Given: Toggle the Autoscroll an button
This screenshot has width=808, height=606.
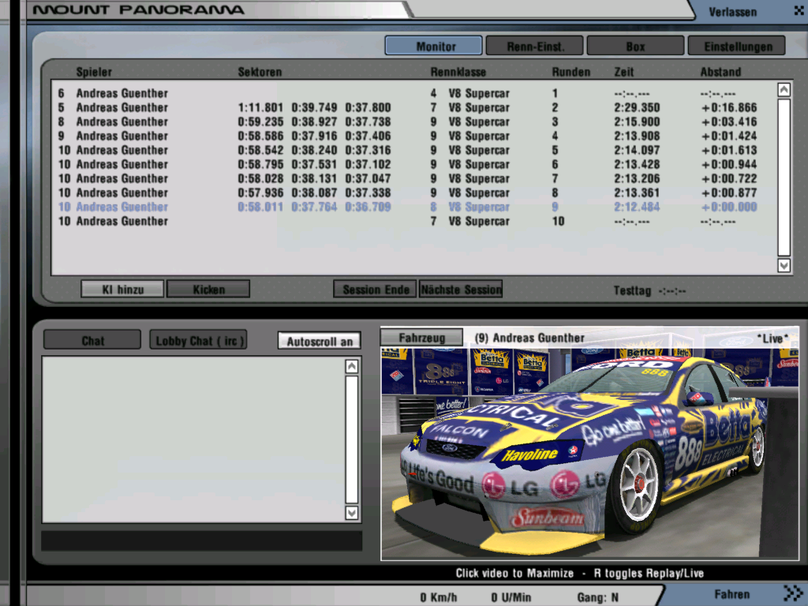Looking at the screenshot, I should 319,341.
